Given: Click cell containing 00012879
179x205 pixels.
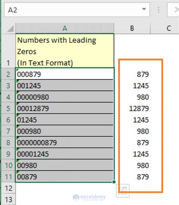Looking at the screenshot, I should pos(65,108).
